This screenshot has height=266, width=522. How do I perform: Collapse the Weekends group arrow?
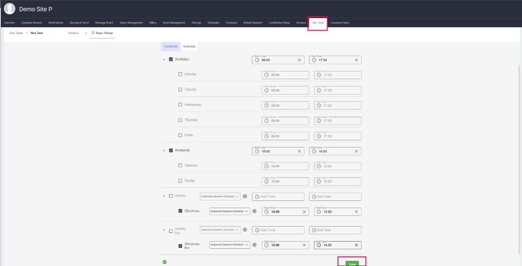(164, 151)
